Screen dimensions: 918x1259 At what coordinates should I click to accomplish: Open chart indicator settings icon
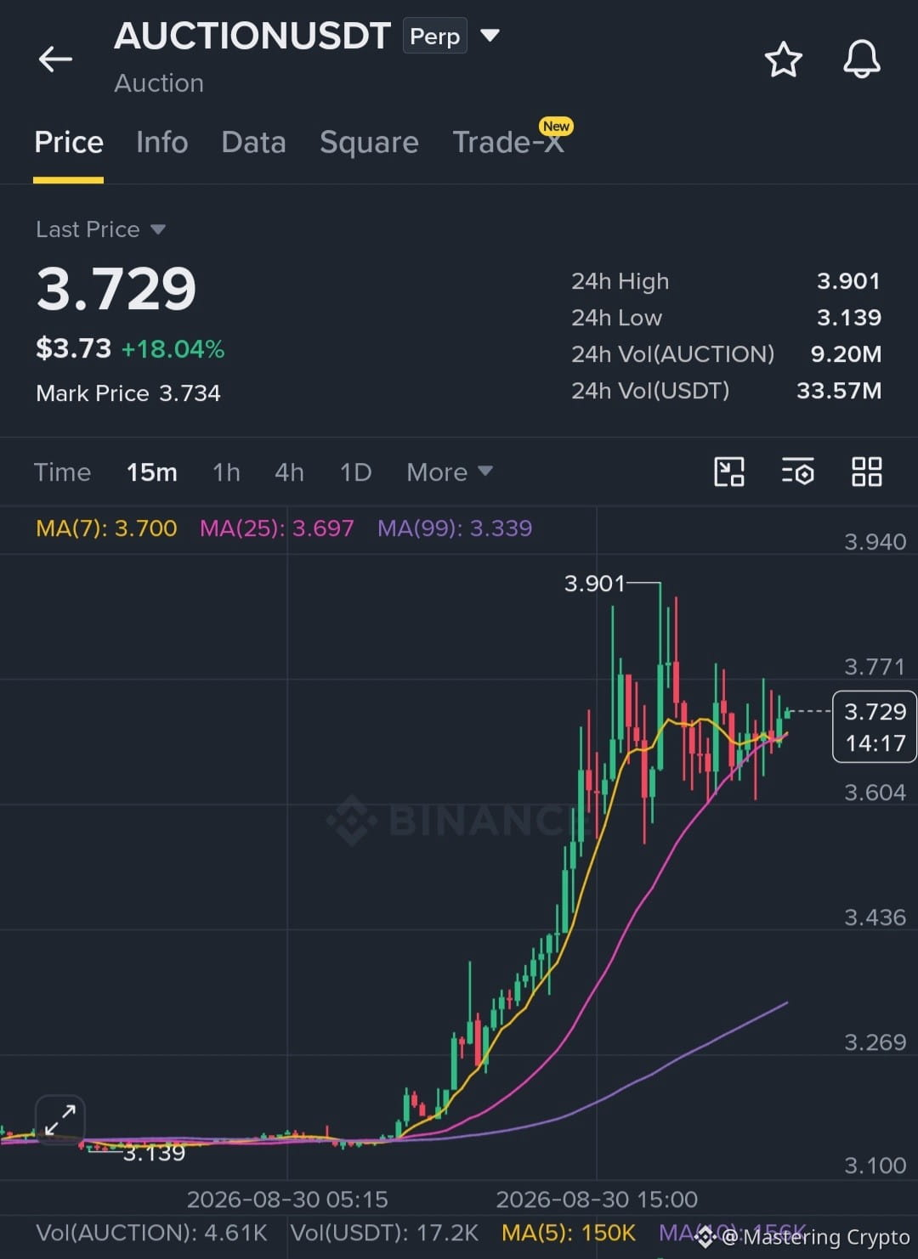pos(797,471)
